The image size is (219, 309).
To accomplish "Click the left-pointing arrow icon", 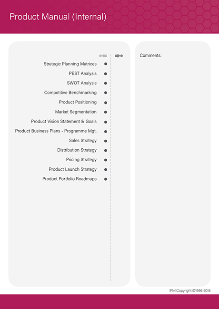I will (103, 56).
